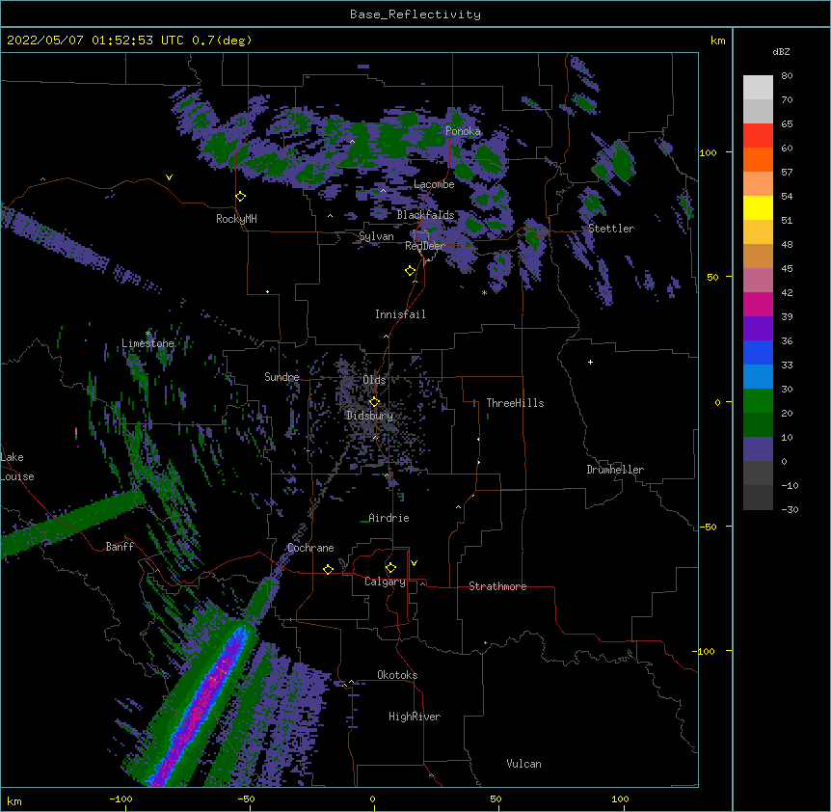Click the Banff label
Screen dimensions: 831x812
tap(120, 547)
